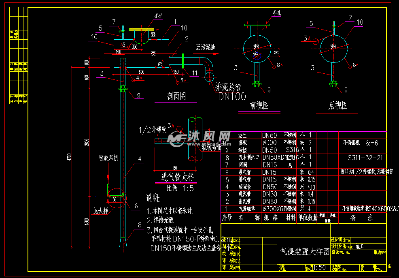This screenshot has height=278, width=399.
Task: Click the '单位' column header
Action: (x=302, y=217)
